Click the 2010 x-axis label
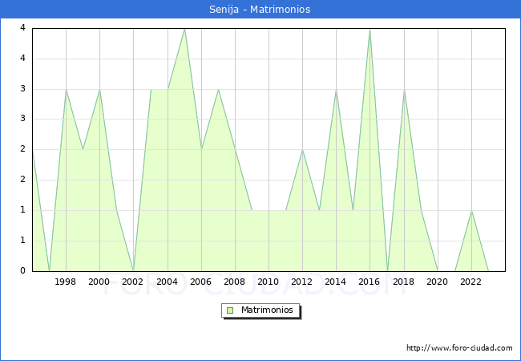Screen dimensions: 521x361 269,282
